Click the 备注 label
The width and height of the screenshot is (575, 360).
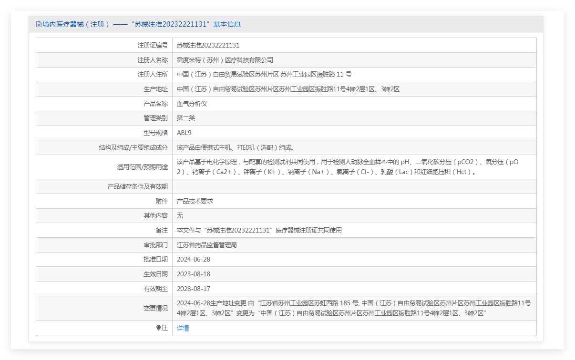click(x=162, y=230)
